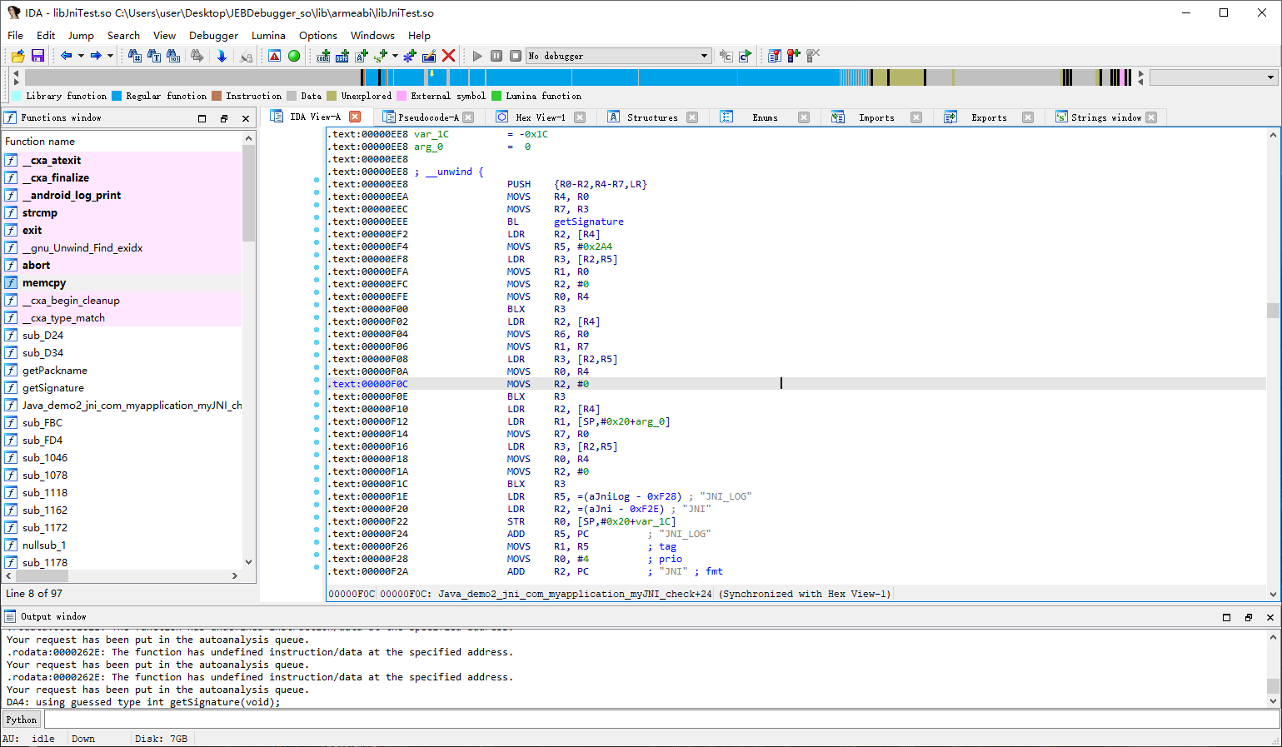Float the Functions window panel
The image size is (1282, 747).
click(224, 118)
